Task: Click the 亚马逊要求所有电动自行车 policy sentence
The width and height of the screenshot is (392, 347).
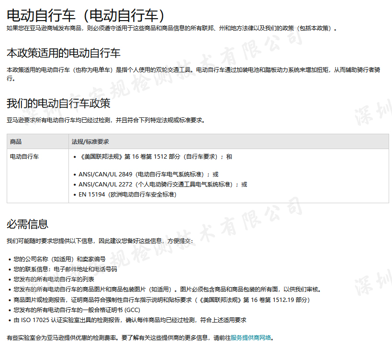Action: tap(106, 120)
